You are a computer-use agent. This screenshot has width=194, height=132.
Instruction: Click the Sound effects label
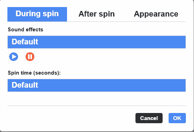25,30
